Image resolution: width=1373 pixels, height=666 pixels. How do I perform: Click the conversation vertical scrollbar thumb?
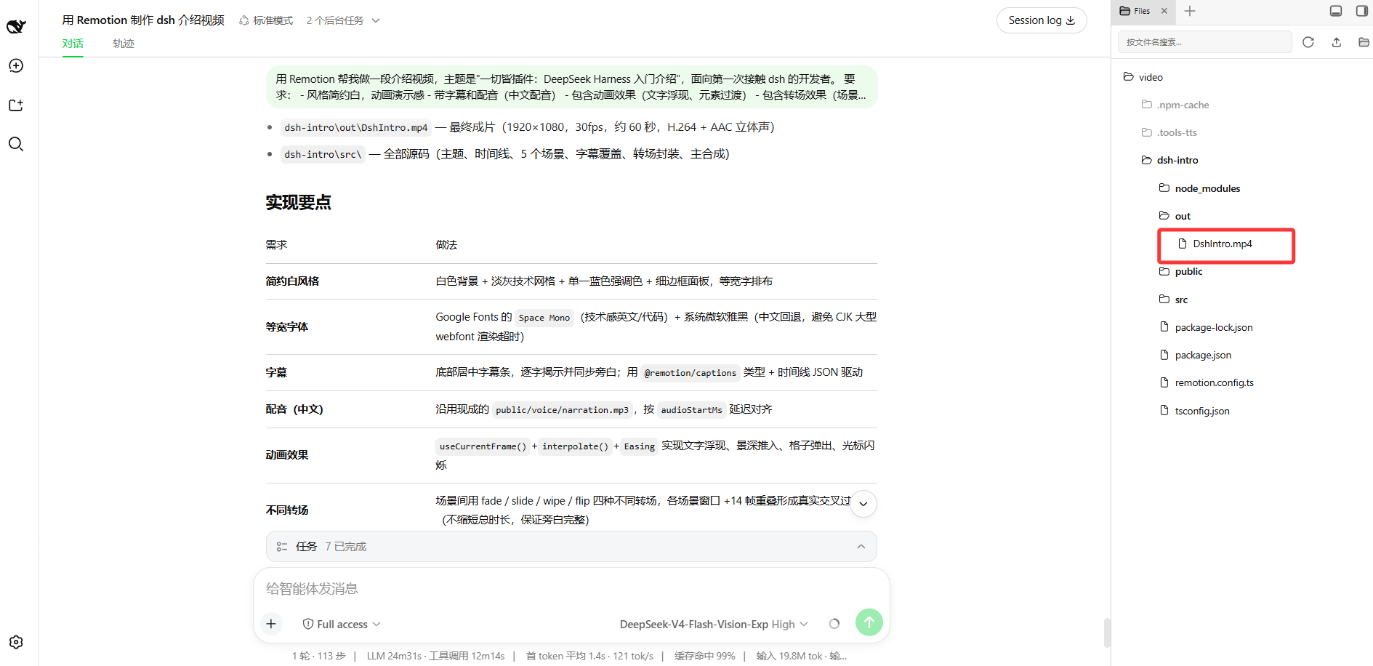point(1107,633)
